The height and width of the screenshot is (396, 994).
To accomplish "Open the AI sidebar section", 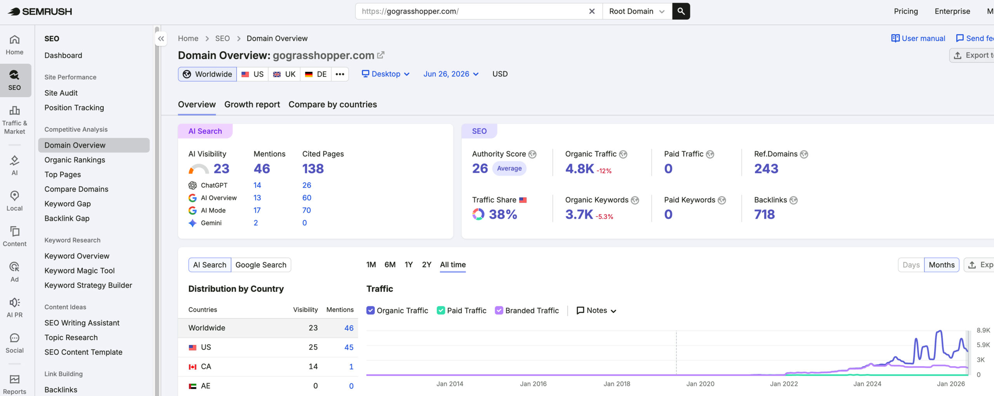I will pyautogui.click(x=14, y=165).
